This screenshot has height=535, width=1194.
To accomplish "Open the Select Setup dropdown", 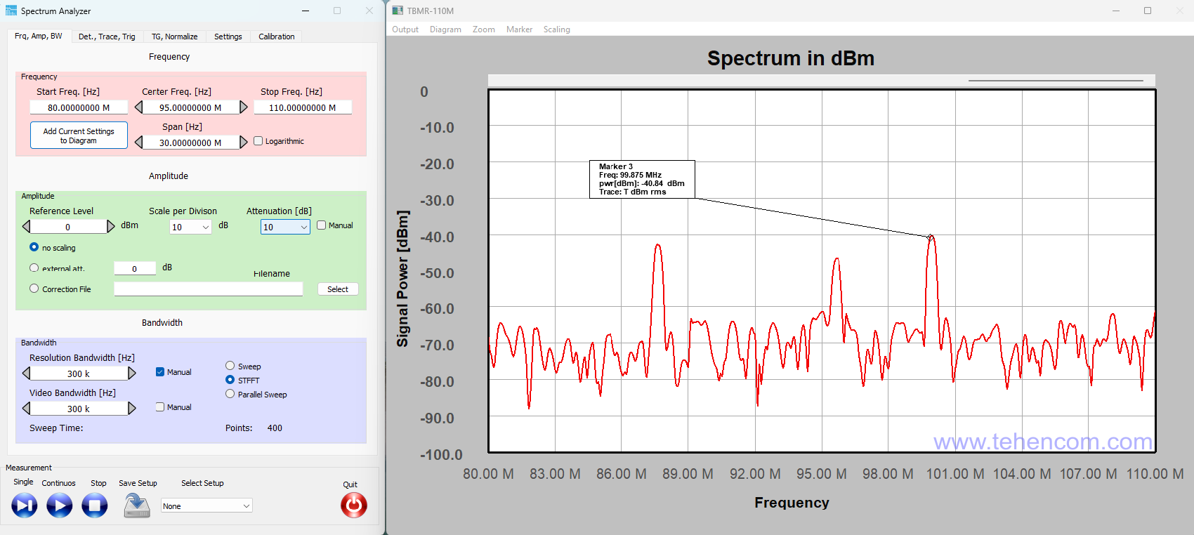I will [x=206, y=506].
